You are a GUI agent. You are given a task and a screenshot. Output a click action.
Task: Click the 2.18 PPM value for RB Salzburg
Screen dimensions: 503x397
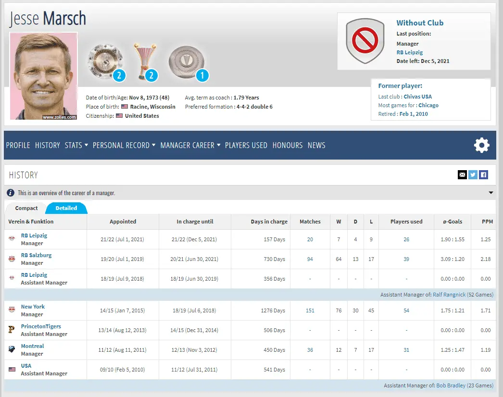click(x=485, y=259)
